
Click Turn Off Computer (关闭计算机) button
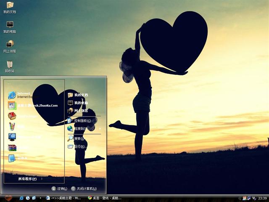(84, 189)
